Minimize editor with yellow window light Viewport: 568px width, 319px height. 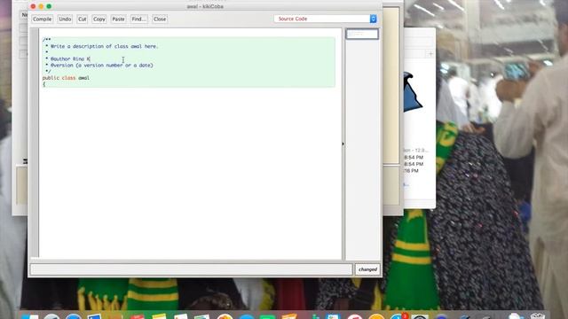click(x=41, y=6)
